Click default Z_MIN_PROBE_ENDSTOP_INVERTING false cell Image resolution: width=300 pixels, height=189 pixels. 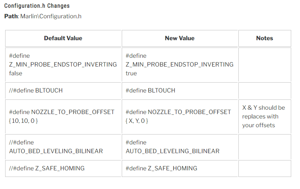(x=63, y=65)
